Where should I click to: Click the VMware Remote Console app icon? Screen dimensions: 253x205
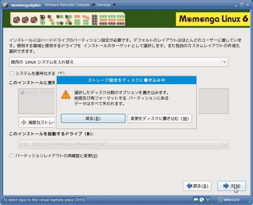pyautogui.click(x=5, y=5)
